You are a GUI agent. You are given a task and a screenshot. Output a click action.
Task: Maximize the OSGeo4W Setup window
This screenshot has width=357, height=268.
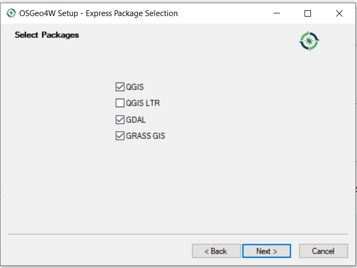tap(308, 13)
